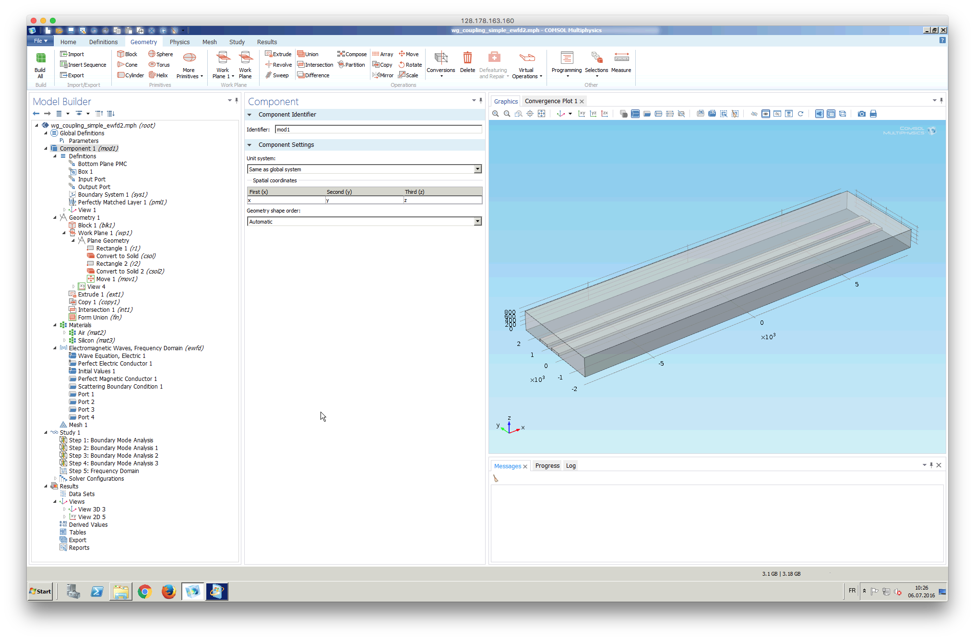Screen dimensions: 975x640
Task: Open the Physics ribbon tab
Action: click(x=179, y=42)
